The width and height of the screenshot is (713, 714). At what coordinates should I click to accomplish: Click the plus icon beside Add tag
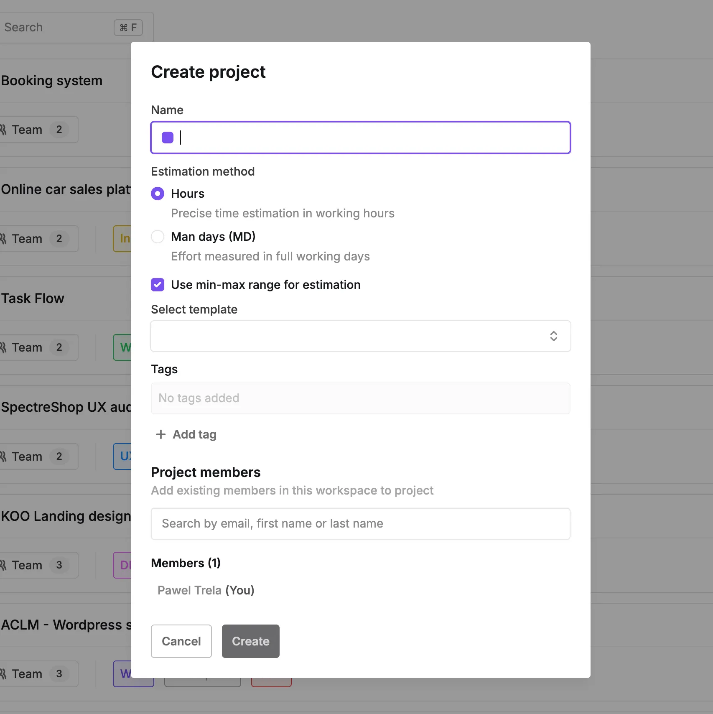[161, 434]
